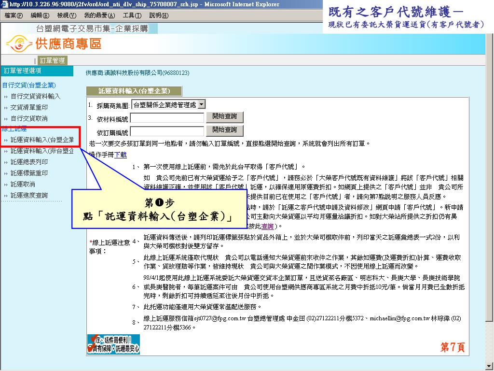
Task: Click the arrow bullet beside 託運進度查詢
Action: point(6,196)
